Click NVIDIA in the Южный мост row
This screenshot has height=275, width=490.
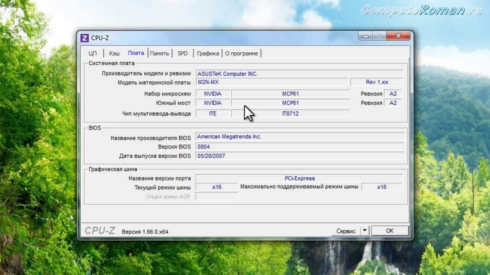coord(213,103)
